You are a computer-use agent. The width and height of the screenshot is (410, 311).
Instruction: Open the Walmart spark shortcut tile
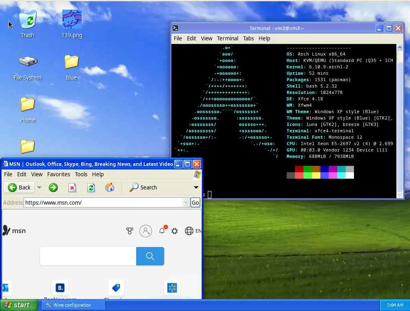[x=172, y=288]
